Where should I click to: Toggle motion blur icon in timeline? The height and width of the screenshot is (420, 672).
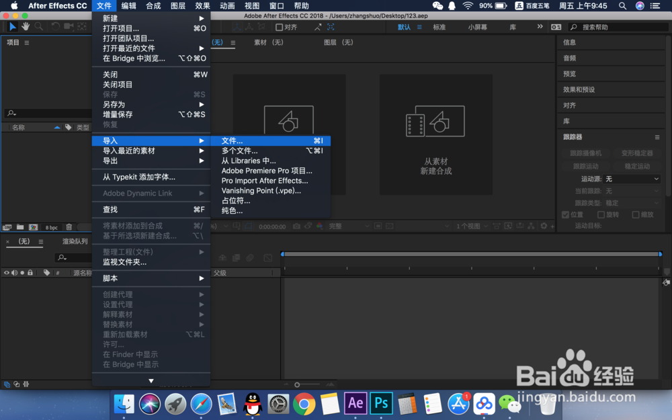[250, 257]
